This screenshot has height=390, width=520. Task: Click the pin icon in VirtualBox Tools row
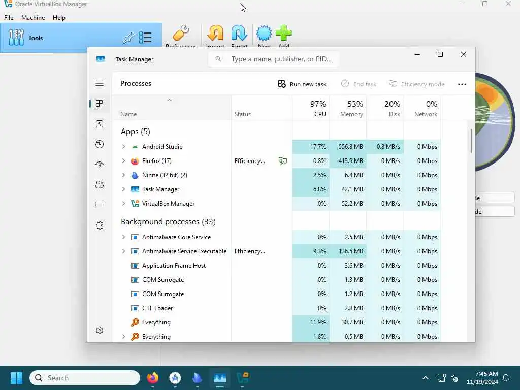point(128,38)
